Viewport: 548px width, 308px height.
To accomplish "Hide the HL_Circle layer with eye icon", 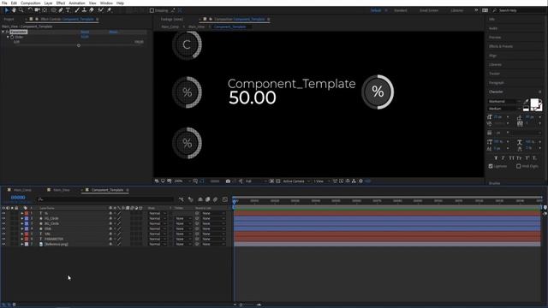I will click(x=3, y=218).
